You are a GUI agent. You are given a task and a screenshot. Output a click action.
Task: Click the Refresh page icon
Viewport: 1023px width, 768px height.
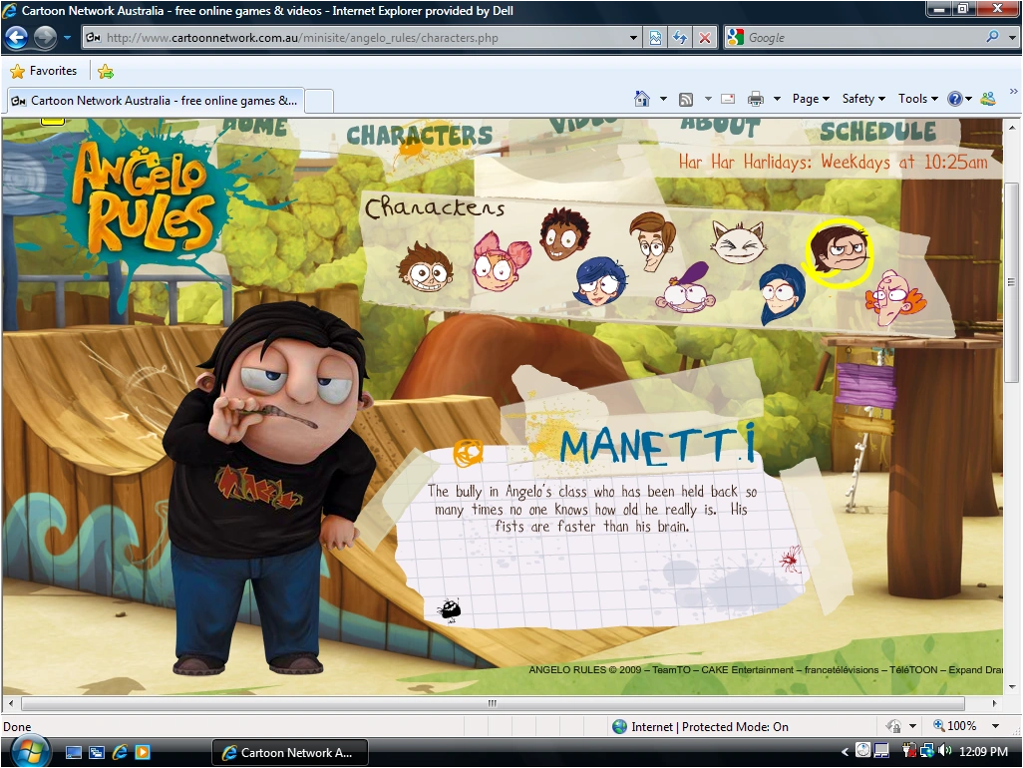(680, 38)
